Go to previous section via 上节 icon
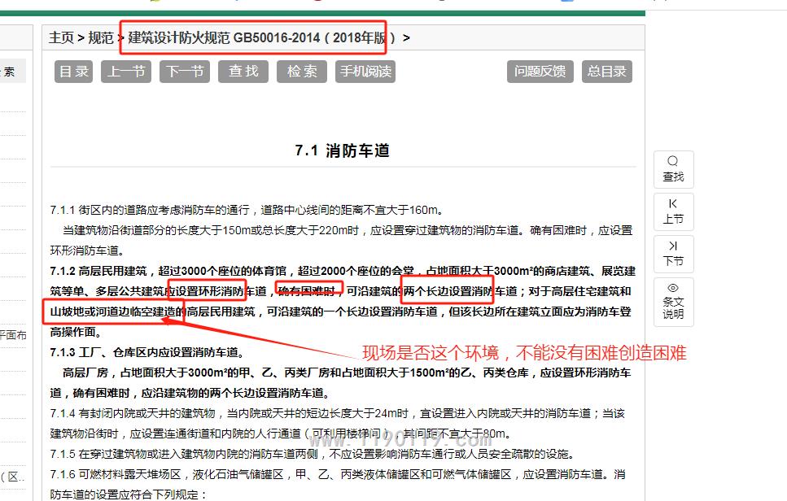Image resolution: width=787 pixels, height=501 pixels. point(673,203)
